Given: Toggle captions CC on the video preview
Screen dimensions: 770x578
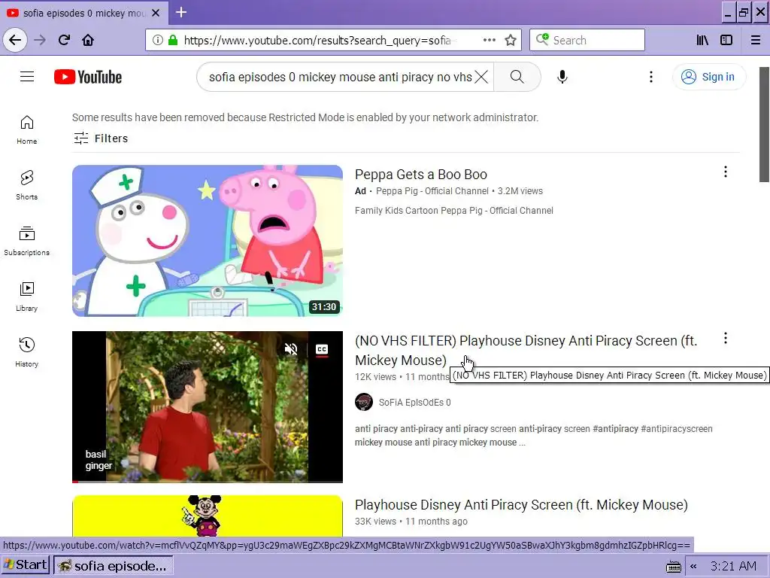Looking at the screenshot, I should coord(322,349).
